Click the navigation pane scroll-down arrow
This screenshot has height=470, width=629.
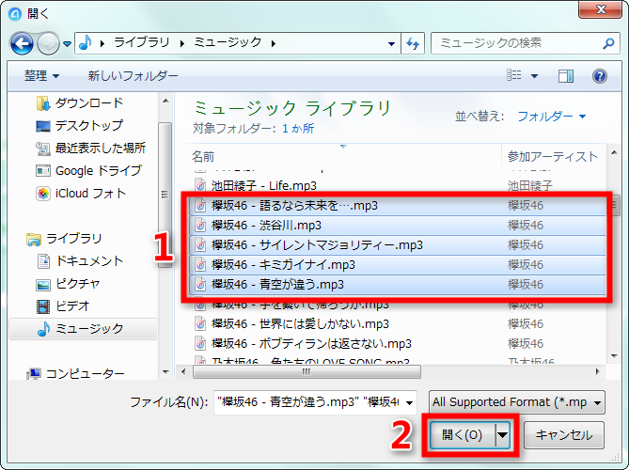165,371
